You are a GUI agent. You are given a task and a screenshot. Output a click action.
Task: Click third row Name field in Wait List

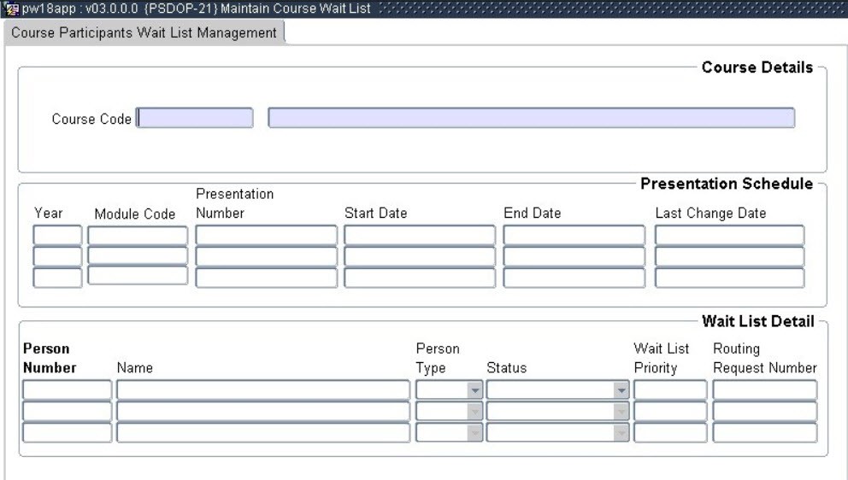click(263, 433)
